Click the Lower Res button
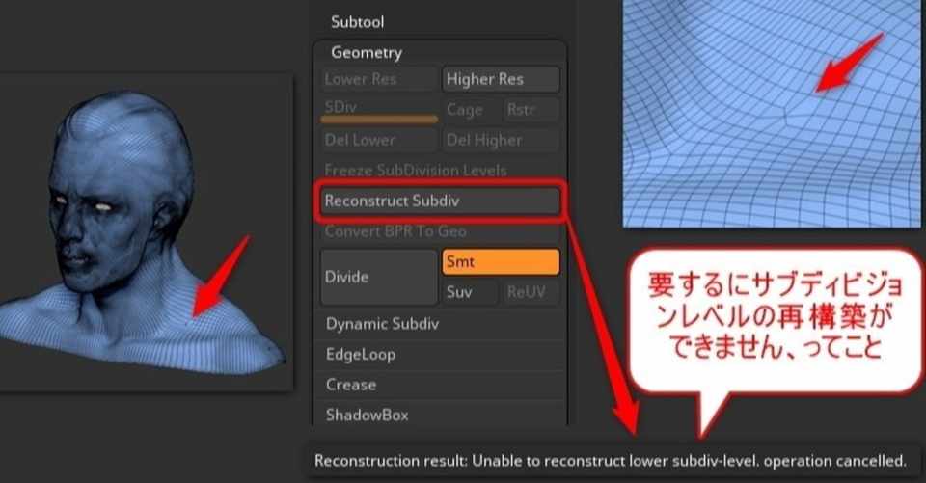 pos(379,79)
